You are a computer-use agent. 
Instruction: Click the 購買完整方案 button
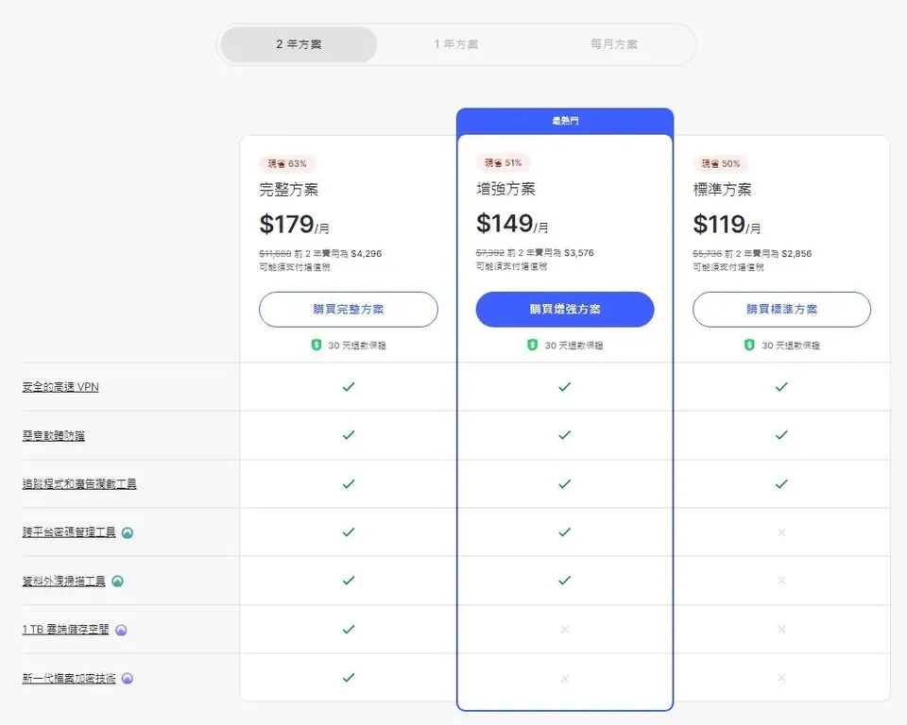(349, 310)
